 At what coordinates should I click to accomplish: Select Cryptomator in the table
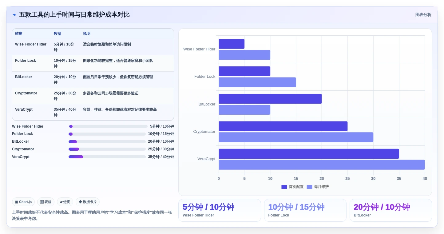pyautogui.click(x=26, y=93)
